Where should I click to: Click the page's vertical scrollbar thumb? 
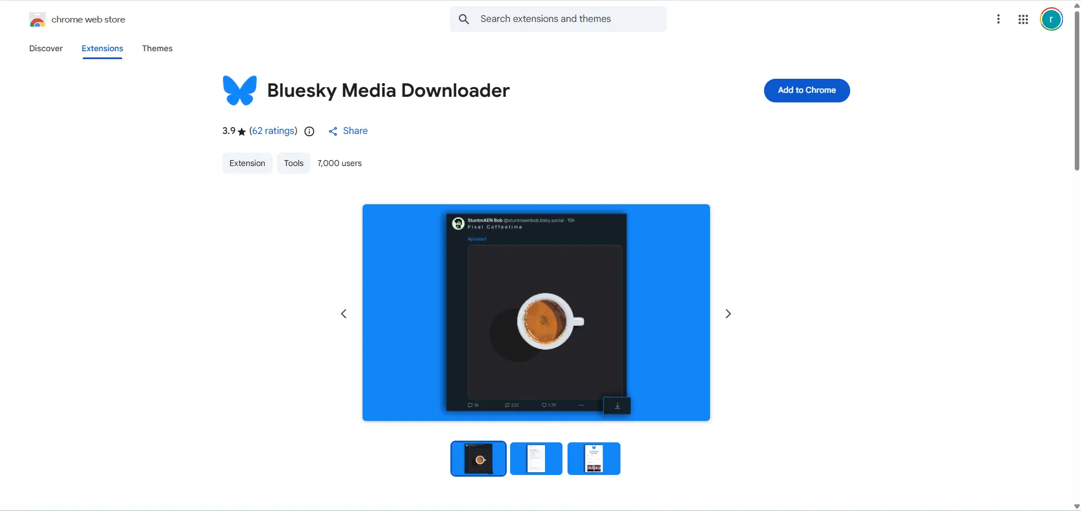[x=1076, y=90]
